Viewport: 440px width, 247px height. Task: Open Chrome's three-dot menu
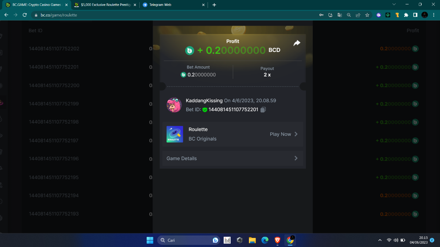tap(434, 15)
